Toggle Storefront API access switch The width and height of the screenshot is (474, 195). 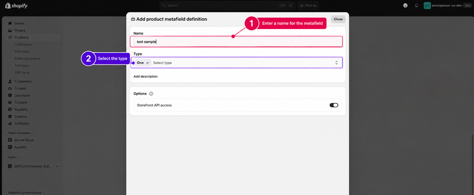pos(334,105)
